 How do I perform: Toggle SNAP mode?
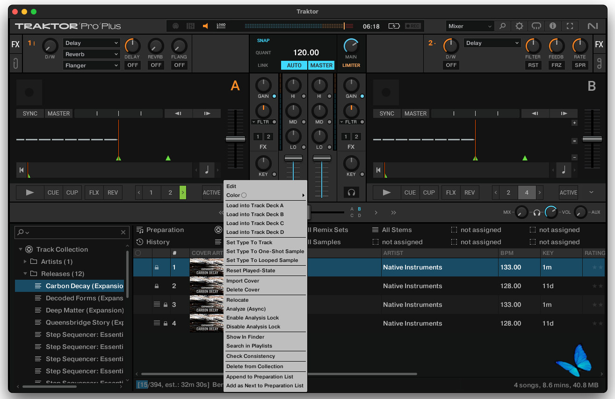click(263, 41)
